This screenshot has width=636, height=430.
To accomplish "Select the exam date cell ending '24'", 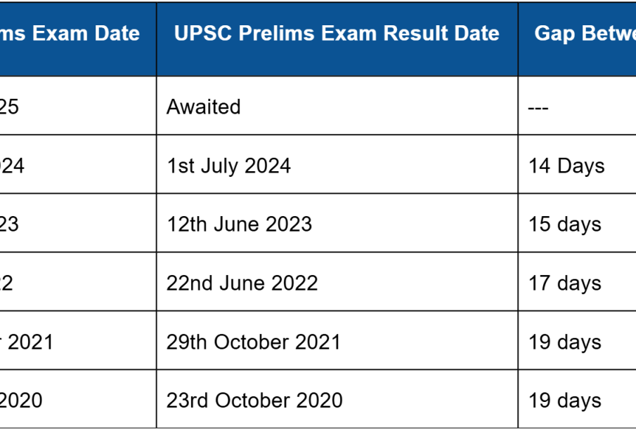I will click(x=78, y=164).
